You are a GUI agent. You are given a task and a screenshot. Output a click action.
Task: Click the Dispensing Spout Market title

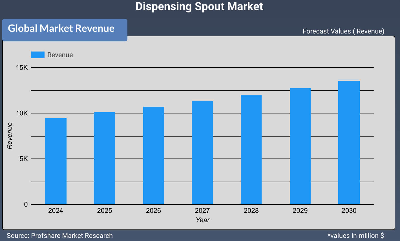click(199, 6)
